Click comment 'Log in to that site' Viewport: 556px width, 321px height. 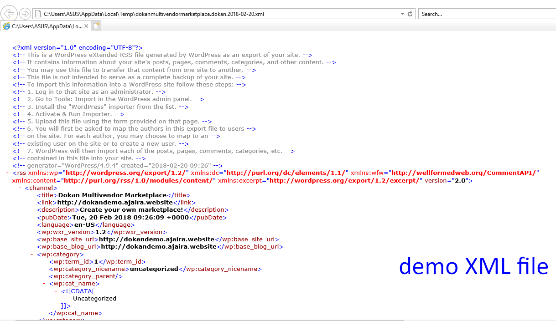tap(89, 92)
